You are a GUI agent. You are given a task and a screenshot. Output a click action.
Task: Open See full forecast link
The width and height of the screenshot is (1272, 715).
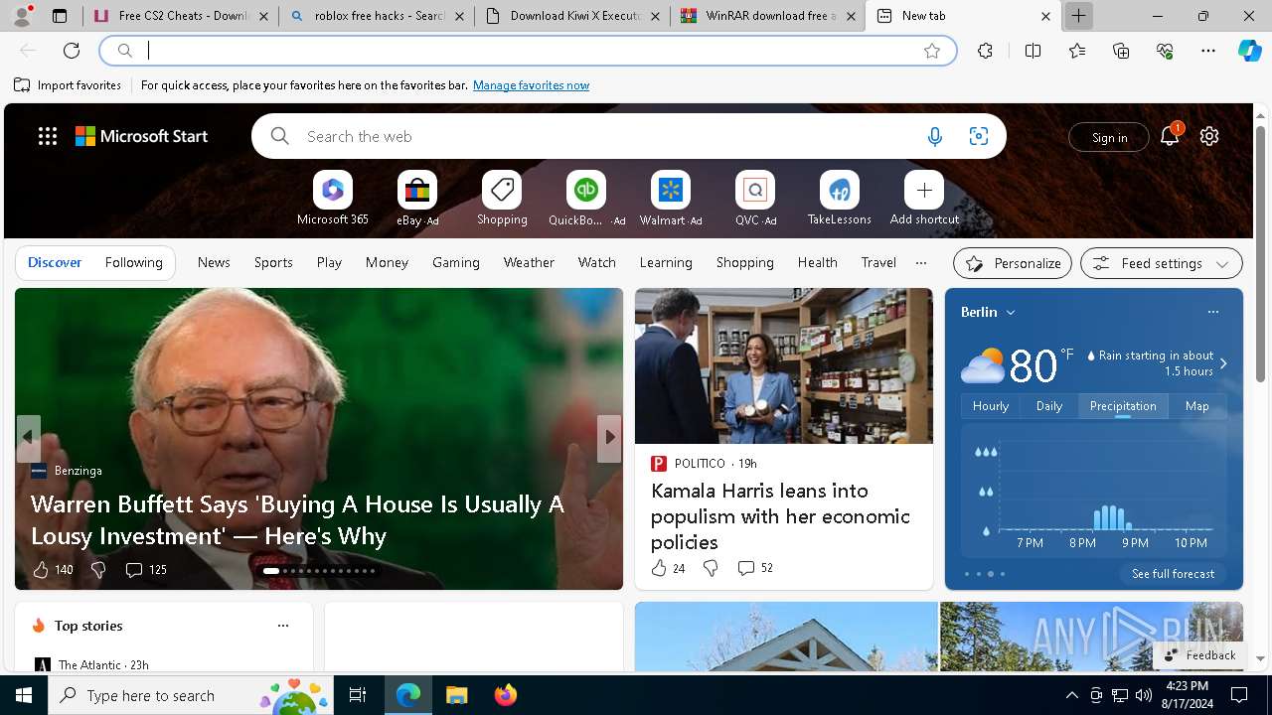coord(1173,574)
